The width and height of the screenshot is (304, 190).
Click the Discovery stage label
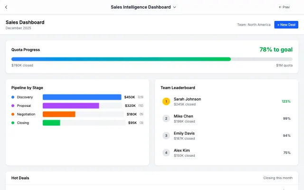tap(25, 97)
